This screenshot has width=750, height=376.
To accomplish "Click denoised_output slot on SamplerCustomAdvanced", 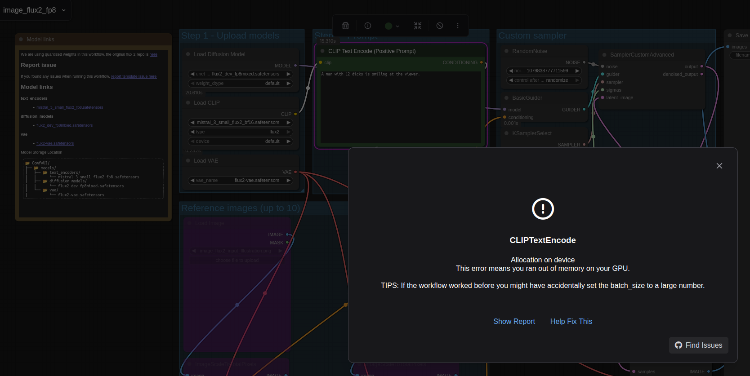I will 701,74.
